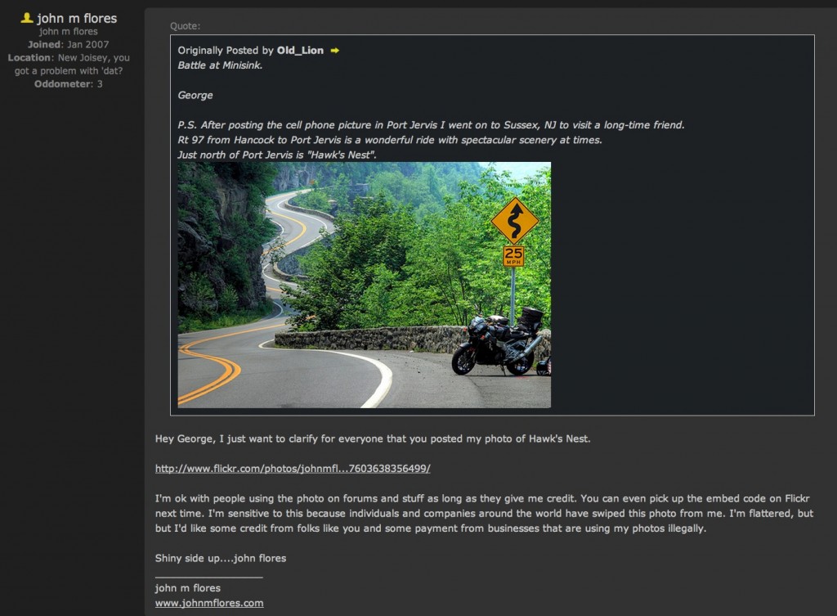Open Old_Lion's name in the quote header
This screenshot has width=837, height=616.
pos(300,50)
